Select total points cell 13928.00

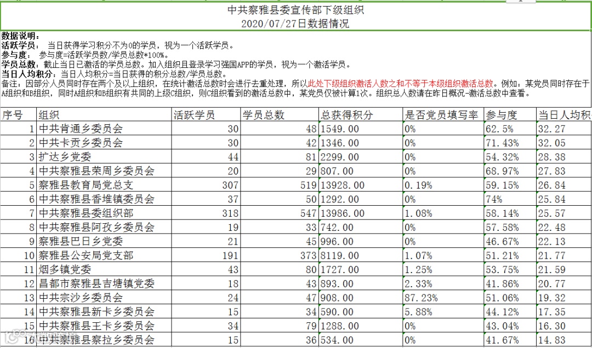pyautogui.click(x=361, y=185)
